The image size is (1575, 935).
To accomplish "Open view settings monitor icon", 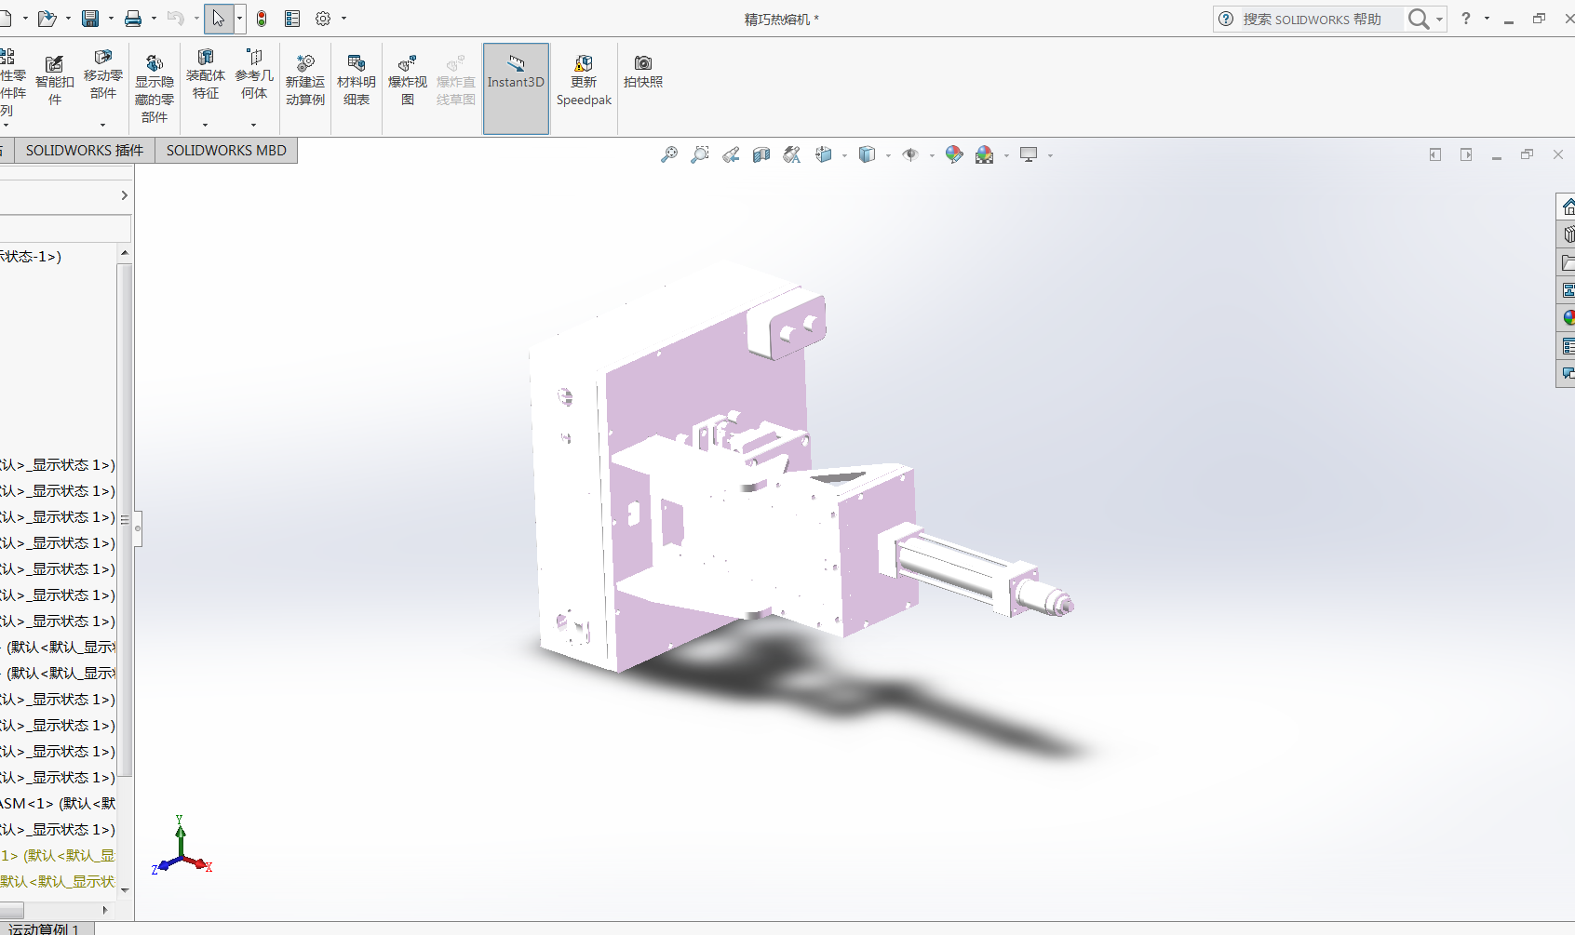I will (1029, 155).
